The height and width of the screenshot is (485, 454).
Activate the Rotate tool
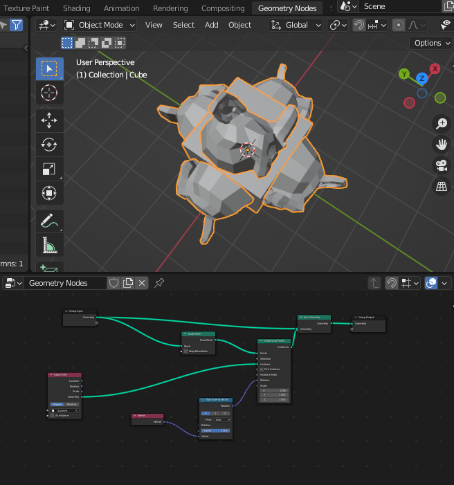(x=49, y=145)
